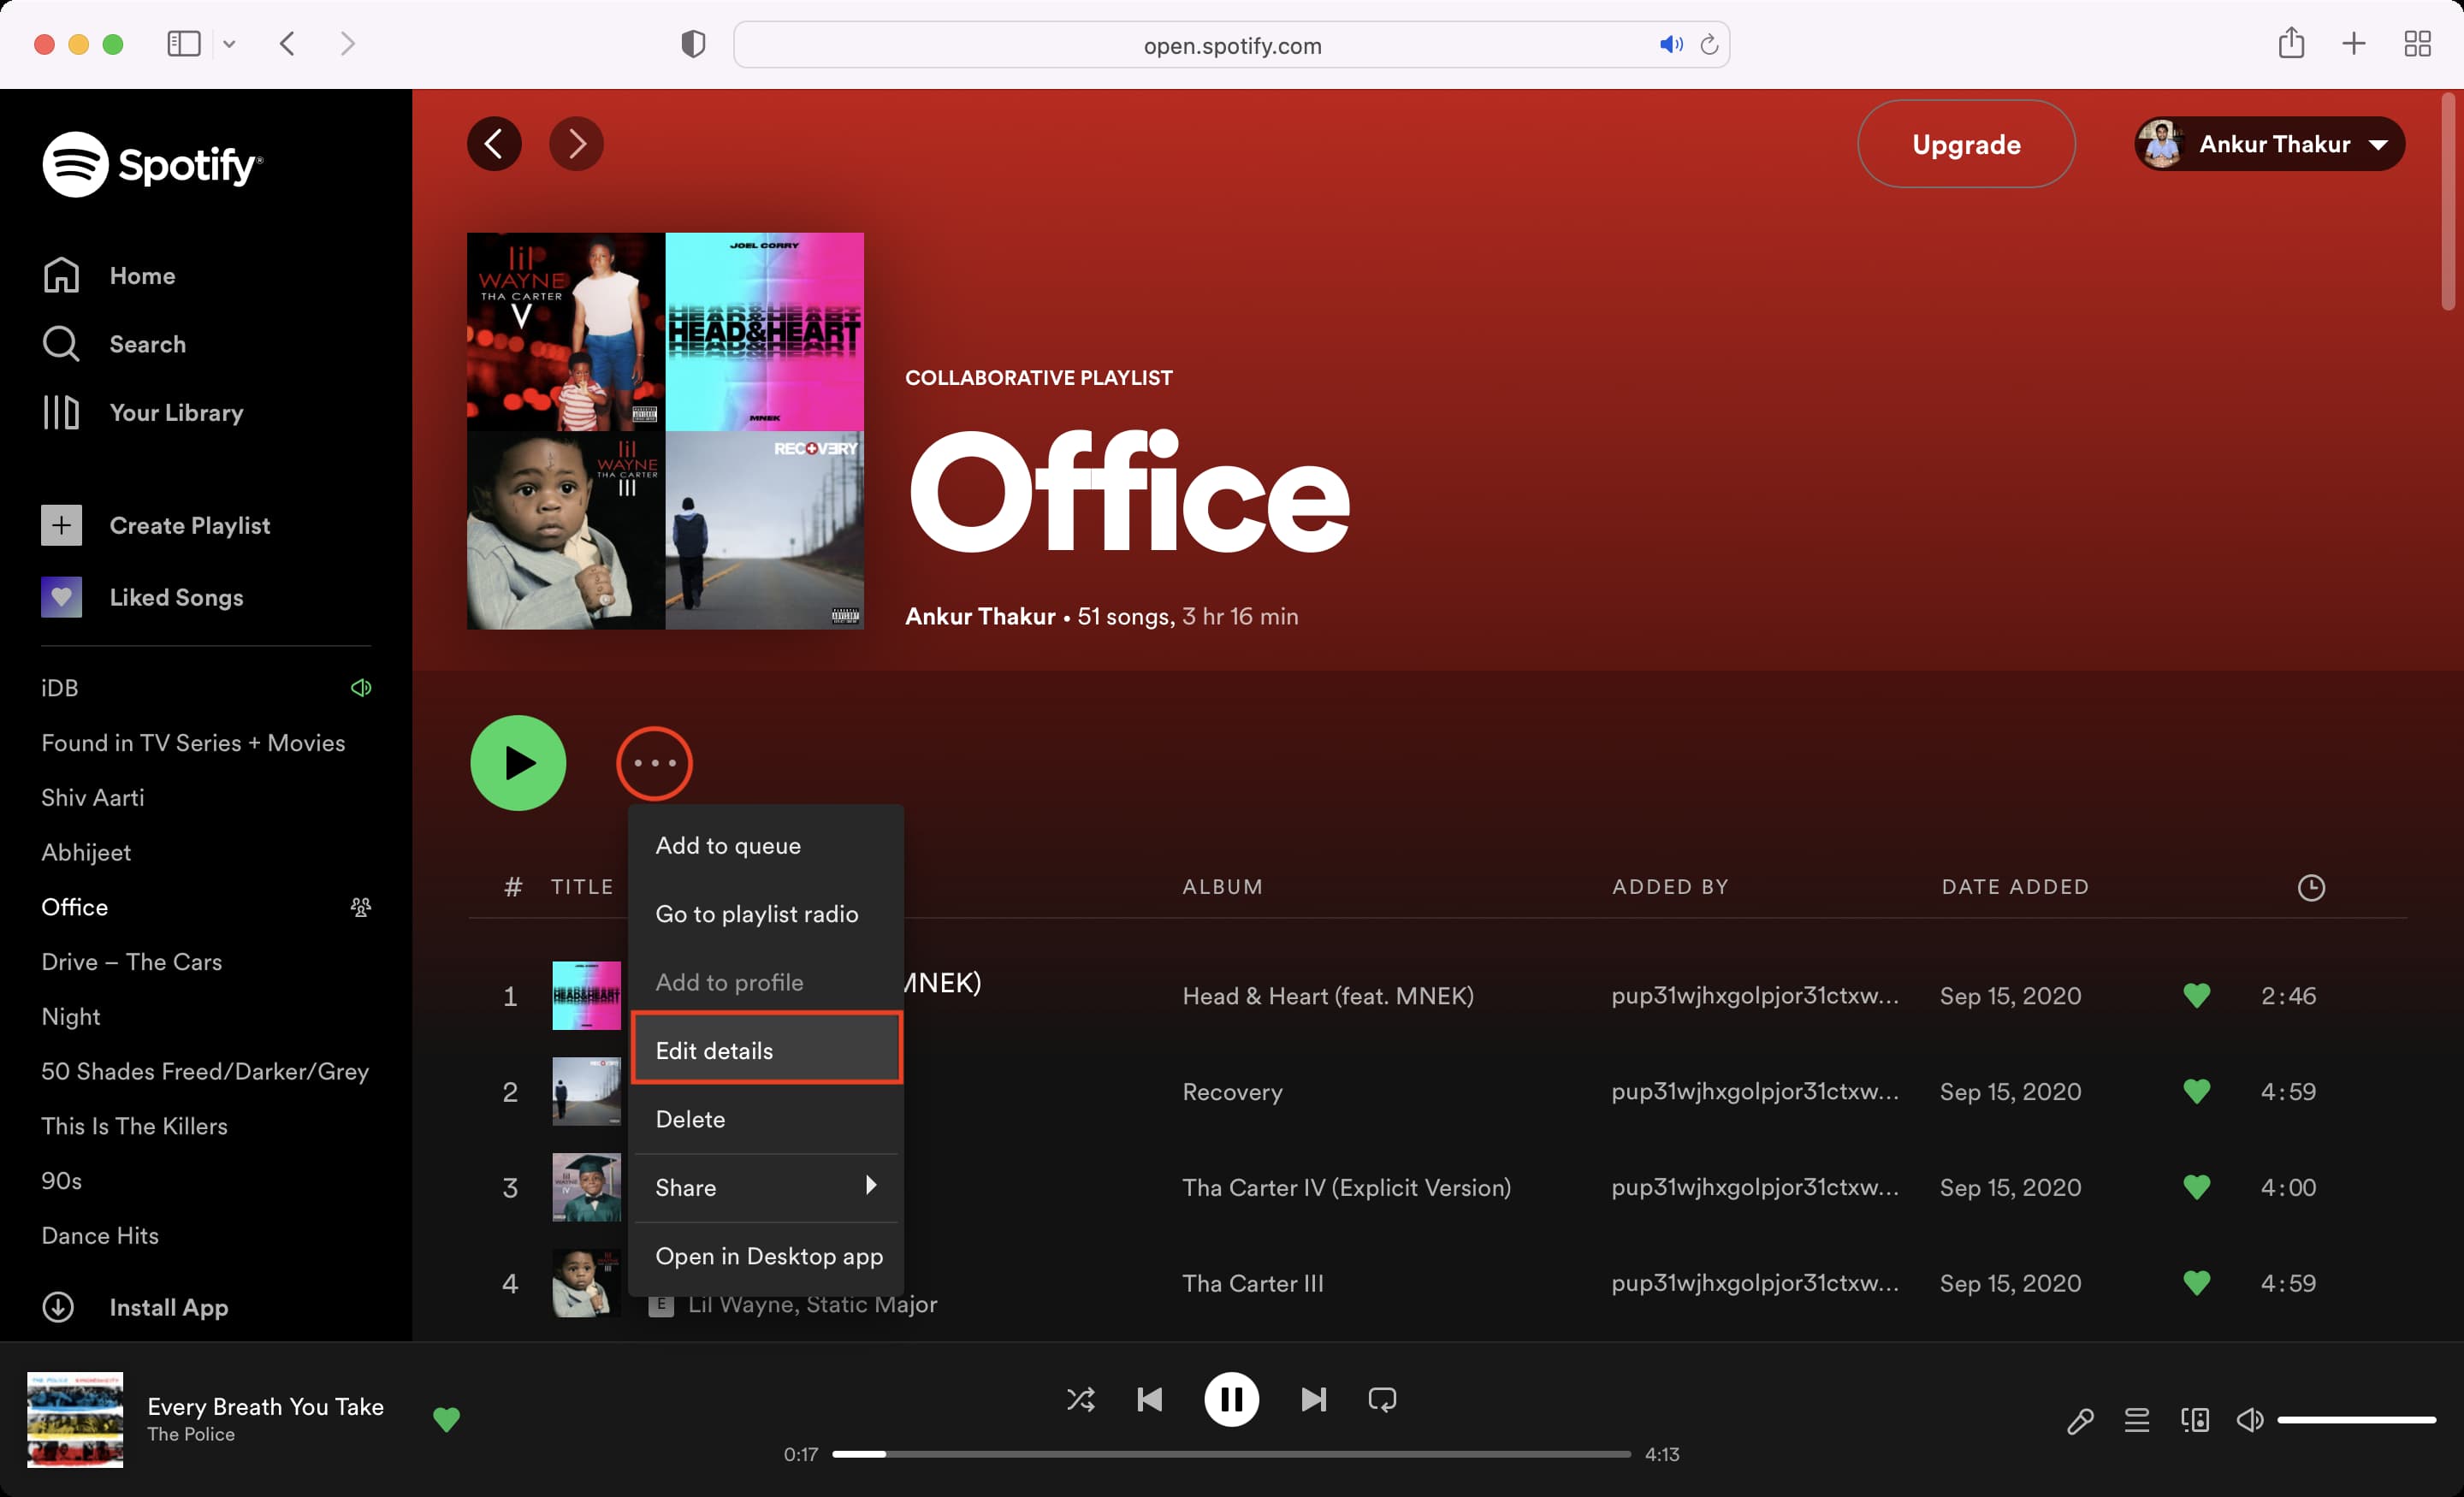The height and width of the screenshot is (1497, 2464).
Task: Open Drive – The Cars playlist
Action: (x=132, y=962)
